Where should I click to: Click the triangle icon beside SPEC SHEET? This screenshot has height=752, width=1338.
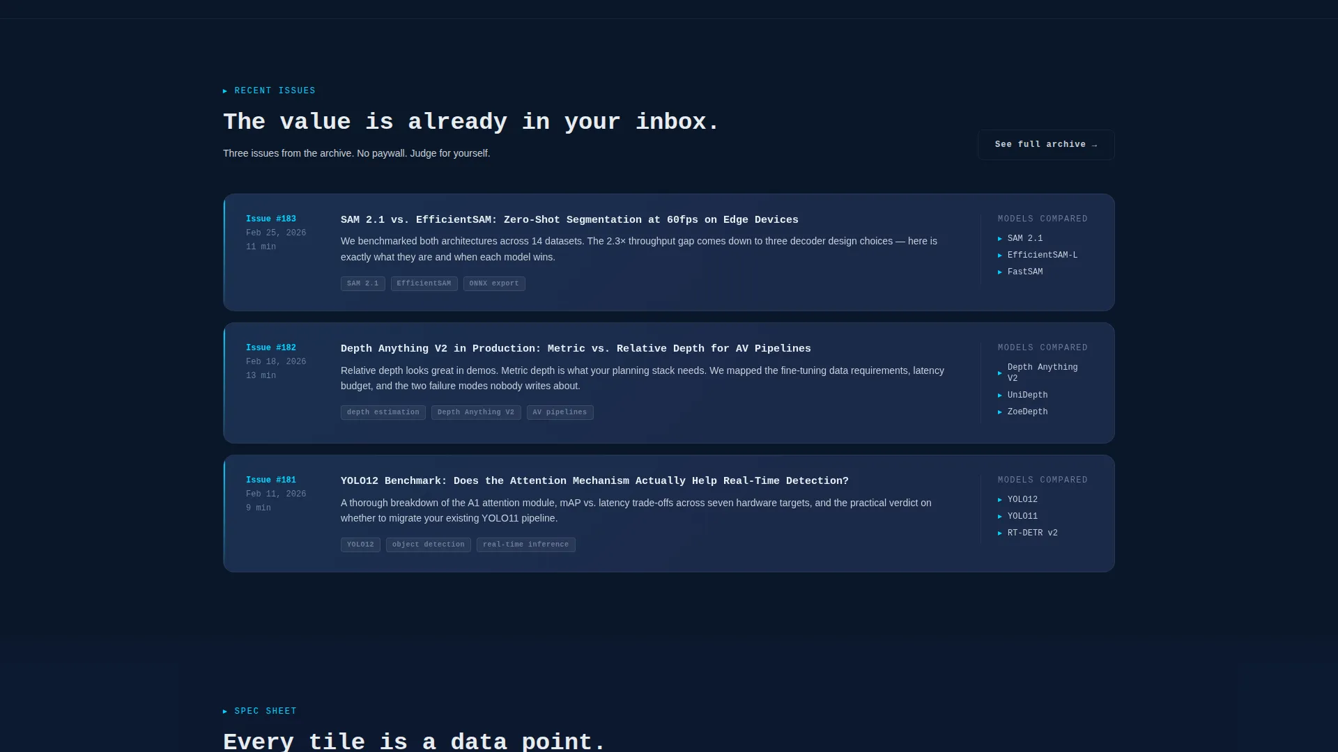pyautogui.click(x=225, y=712)
